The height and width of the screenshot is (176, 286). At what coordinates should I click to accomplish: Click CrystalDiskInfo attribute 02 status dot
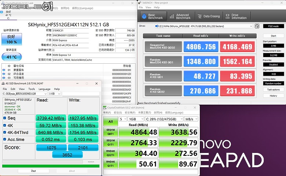pos(4,74)
